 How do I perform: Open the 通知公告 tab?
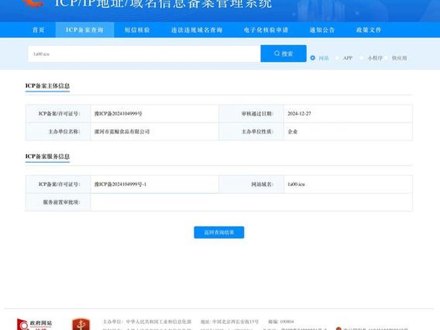click(x=322, y=30)
